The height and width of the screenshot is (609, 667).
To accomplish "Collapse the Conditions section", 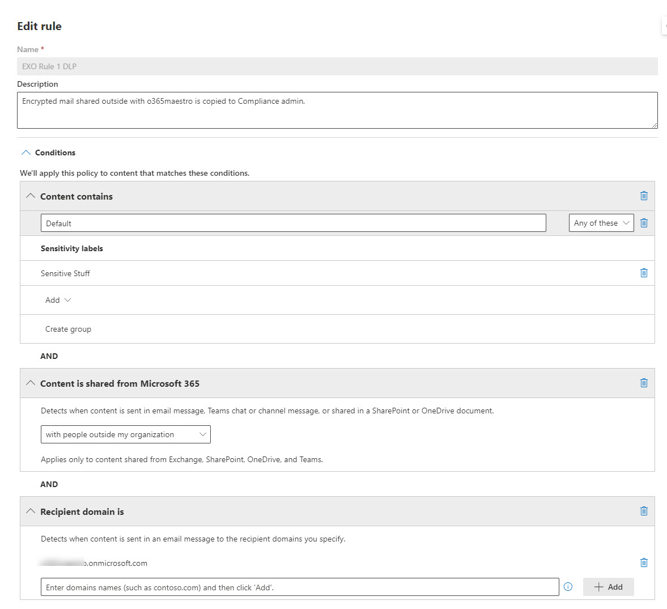I will pyautogui.click(x=26, y=152).
